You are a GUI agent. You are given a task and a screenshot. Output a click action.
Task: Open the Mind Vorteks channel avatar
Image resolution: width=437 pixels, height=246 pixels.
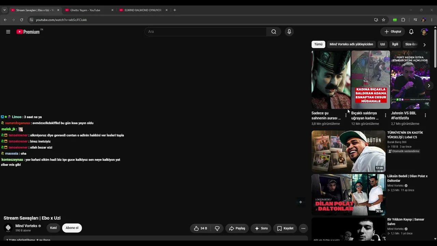click(8, 228)
